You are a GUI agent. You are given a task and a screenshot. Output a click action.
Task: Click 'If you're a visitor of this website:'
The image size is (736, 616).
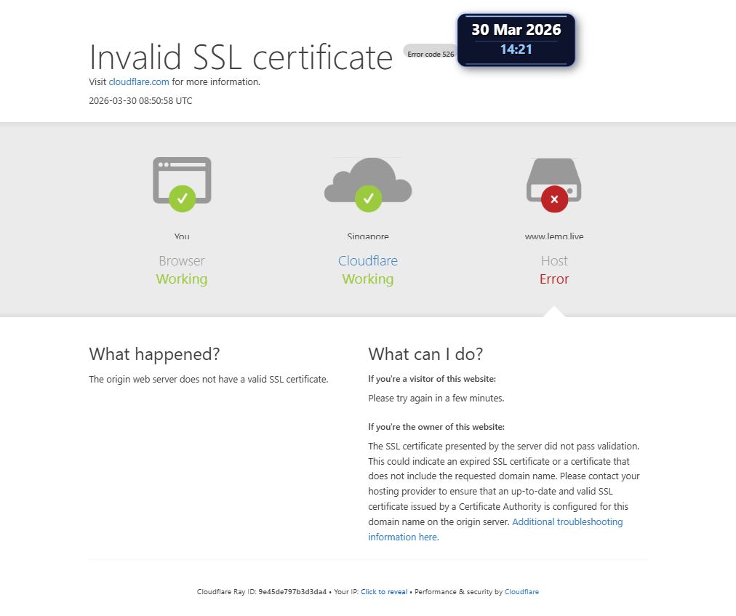point(432,379)
